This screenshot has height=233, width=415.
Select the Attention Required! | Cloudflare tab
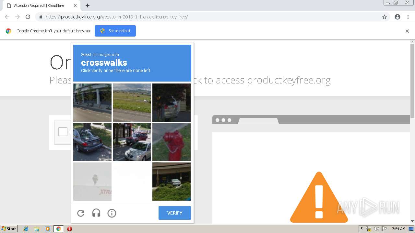pyautogui.click(x=41, y=6)
